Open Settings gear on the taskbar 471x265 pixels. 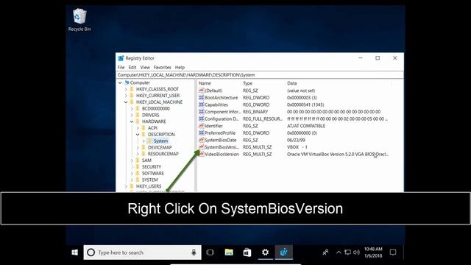[x=265, y=252]
